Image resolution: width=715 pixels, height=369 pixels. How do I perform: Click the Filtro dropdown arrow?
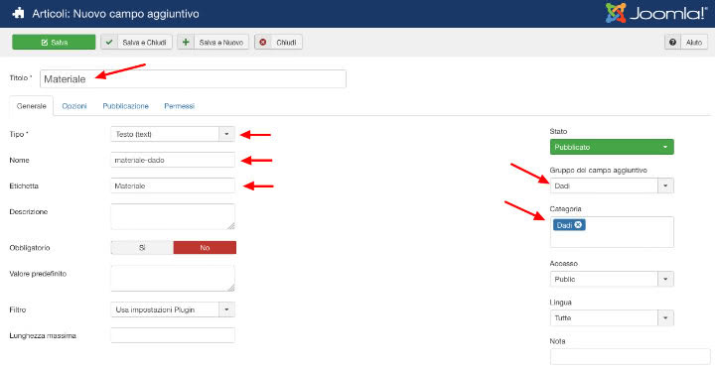click(226, 309)
